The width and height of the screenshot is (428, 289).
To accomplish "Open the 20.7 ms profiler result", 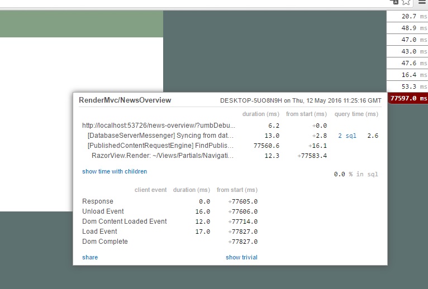I will coord(408,17).
